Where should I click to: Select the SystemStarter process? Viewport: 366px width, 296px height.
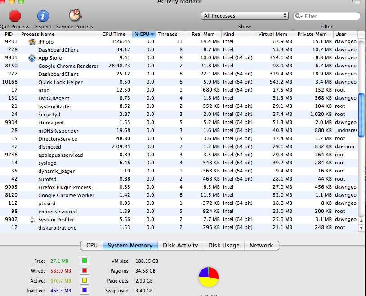(x=179, y=106)
